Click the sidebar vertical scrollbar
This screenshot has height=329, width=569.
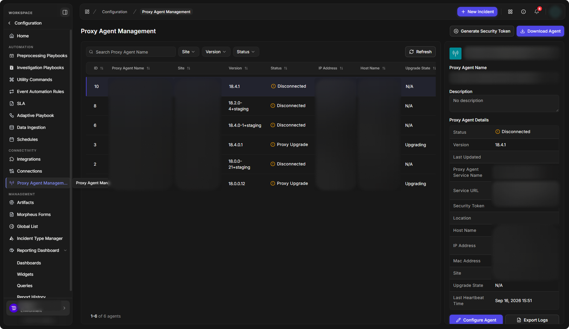[71, 160]
